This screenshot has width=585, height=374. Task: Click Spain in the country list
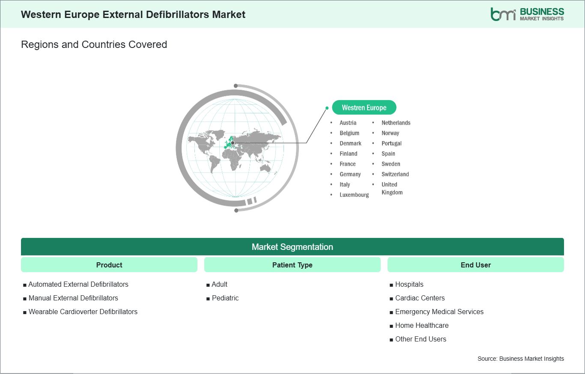[388, 154]
